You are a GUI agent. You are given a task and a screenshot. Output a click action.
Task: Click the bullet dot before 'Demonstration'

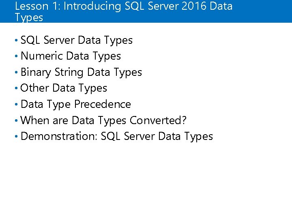click(16, 136)
